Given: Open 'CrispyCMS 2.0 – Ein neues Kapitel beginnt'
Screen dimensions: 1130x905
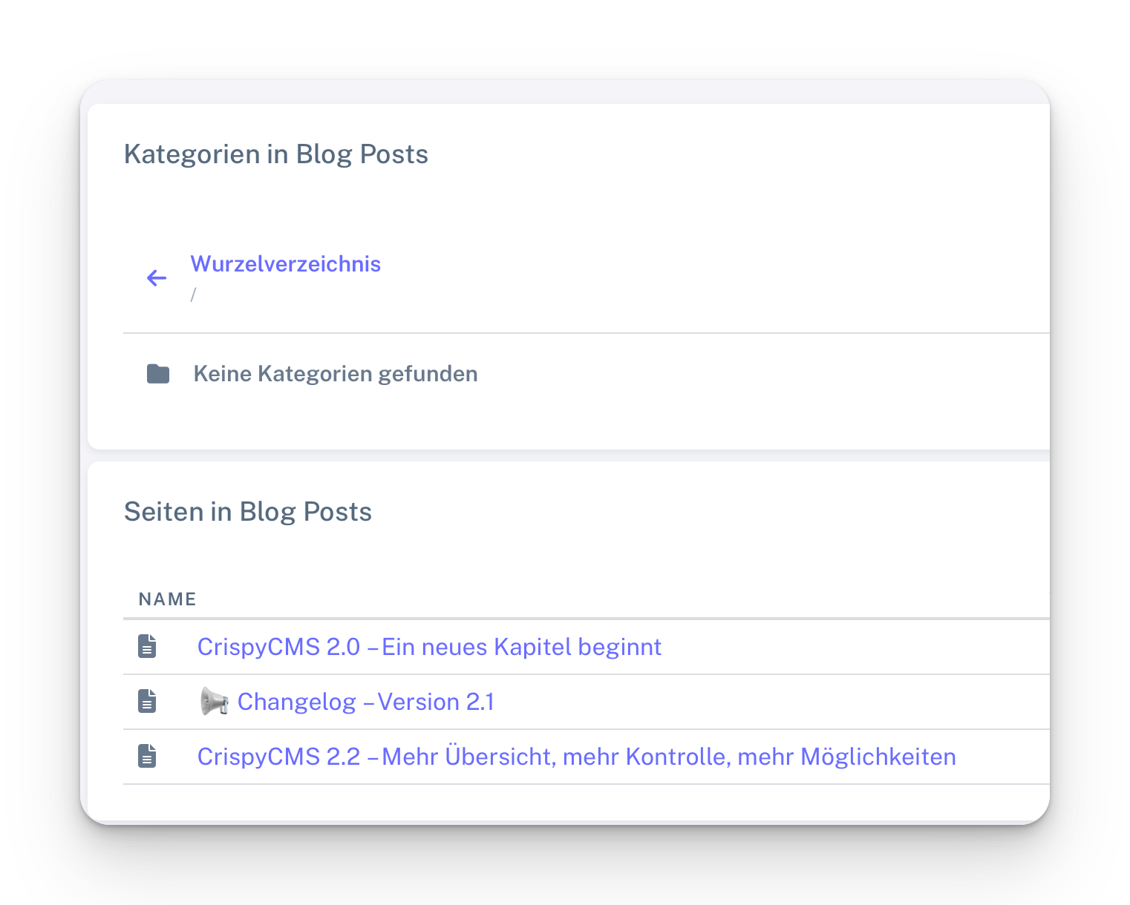Looking at the screenshot, I should 429,647.
